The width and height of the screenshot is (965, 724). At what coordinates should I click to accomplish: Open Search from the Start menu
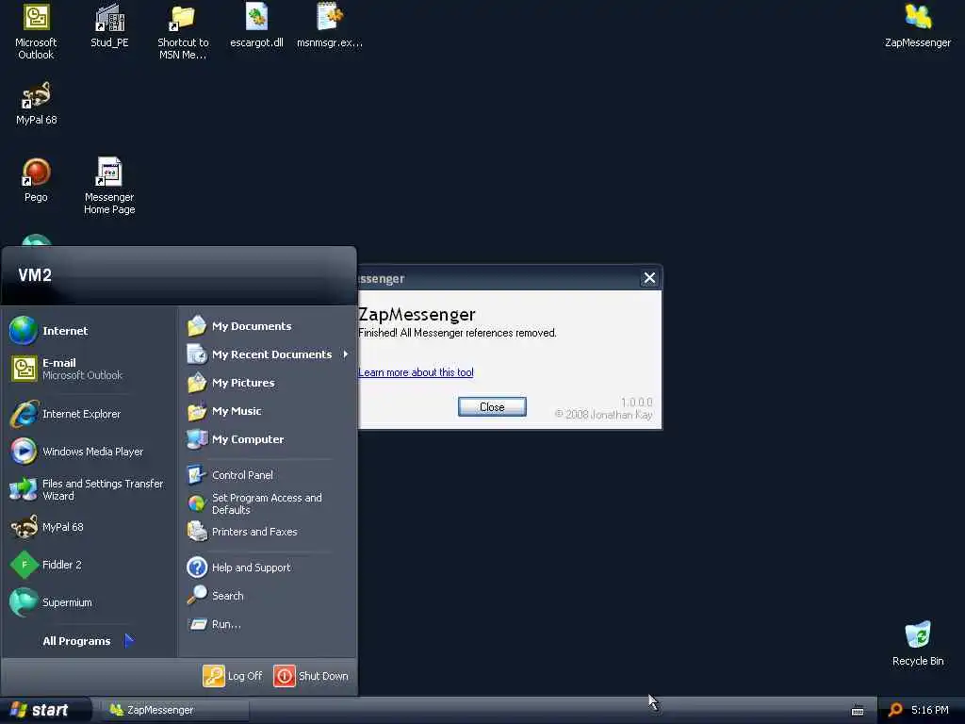tap(268, 596)
